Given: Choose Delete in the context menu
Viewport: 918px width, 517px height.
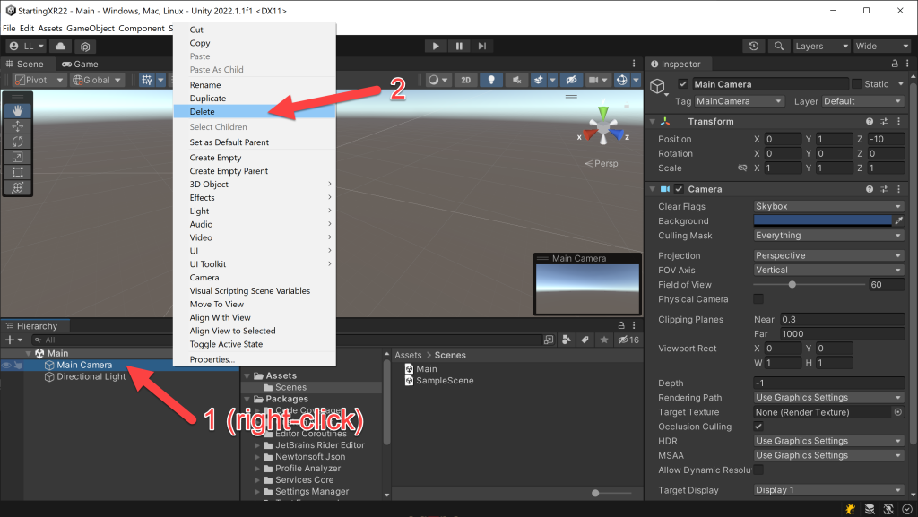Looking at the screenshot, I should point(255,112).
